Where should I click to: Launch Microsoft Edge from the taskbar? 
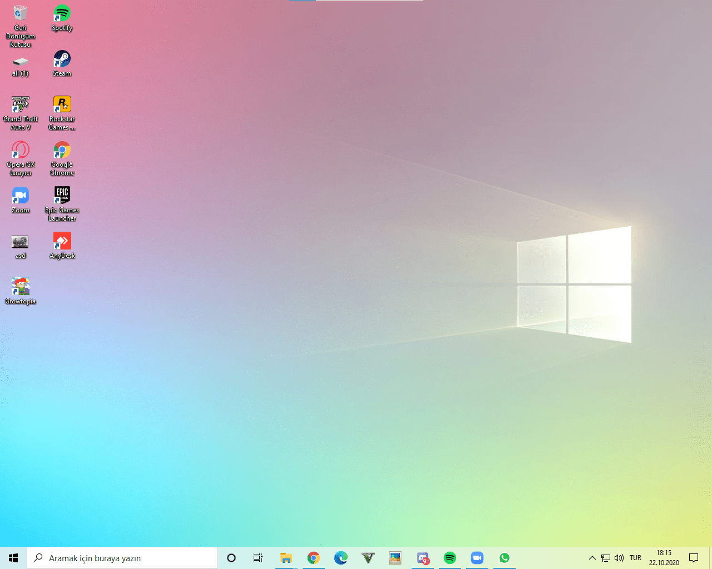coord(341,558)
